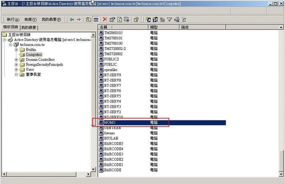This screenshot has height=184, width=285.
Task: Select 主控台根目錄 in the tree
Action: pos(19,35)
